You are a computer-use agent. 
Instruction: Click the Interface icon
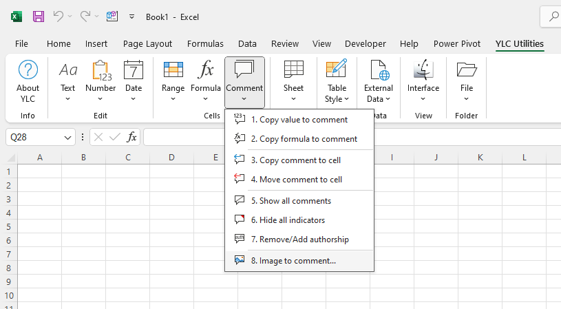pos(423,70)
